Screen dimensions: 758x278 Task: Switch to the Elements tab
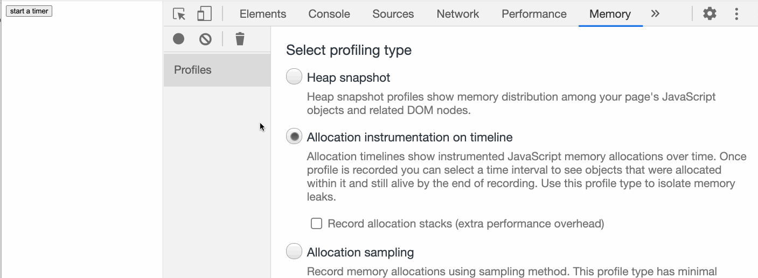(263, 14)
